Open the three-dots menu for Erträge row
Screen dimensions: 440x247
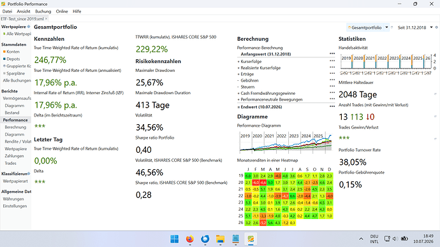point(332,73)
